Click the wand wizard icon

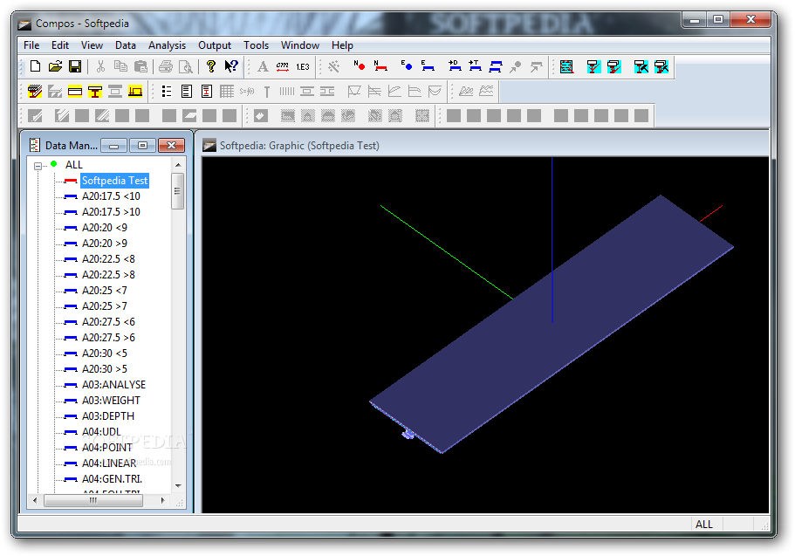[333, 66]
